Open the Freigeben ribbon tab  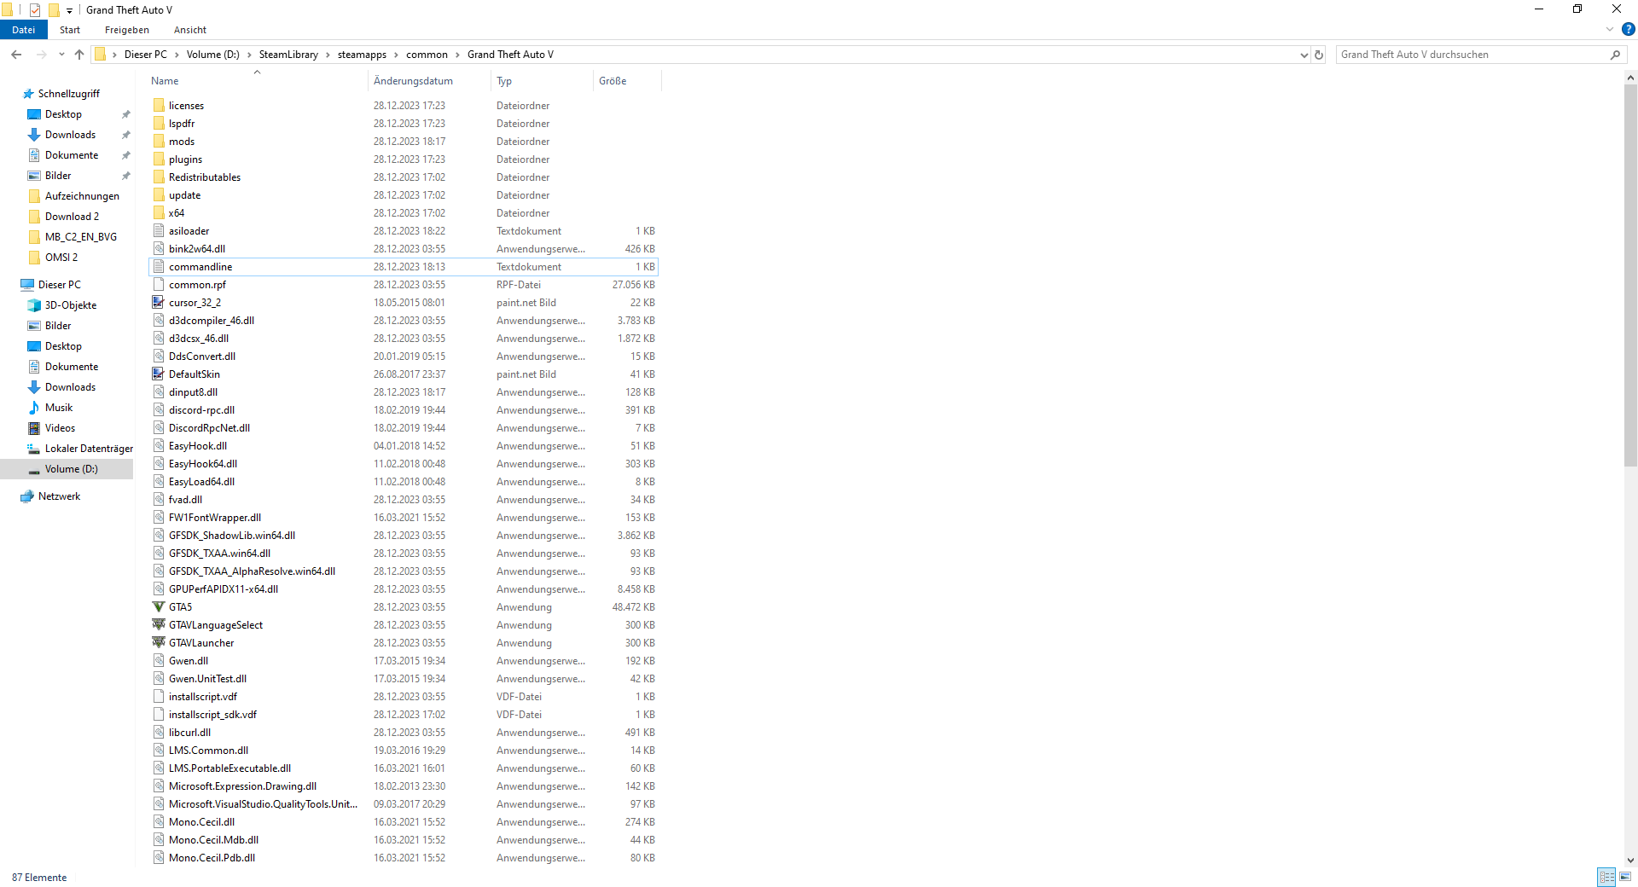(127, 30)
